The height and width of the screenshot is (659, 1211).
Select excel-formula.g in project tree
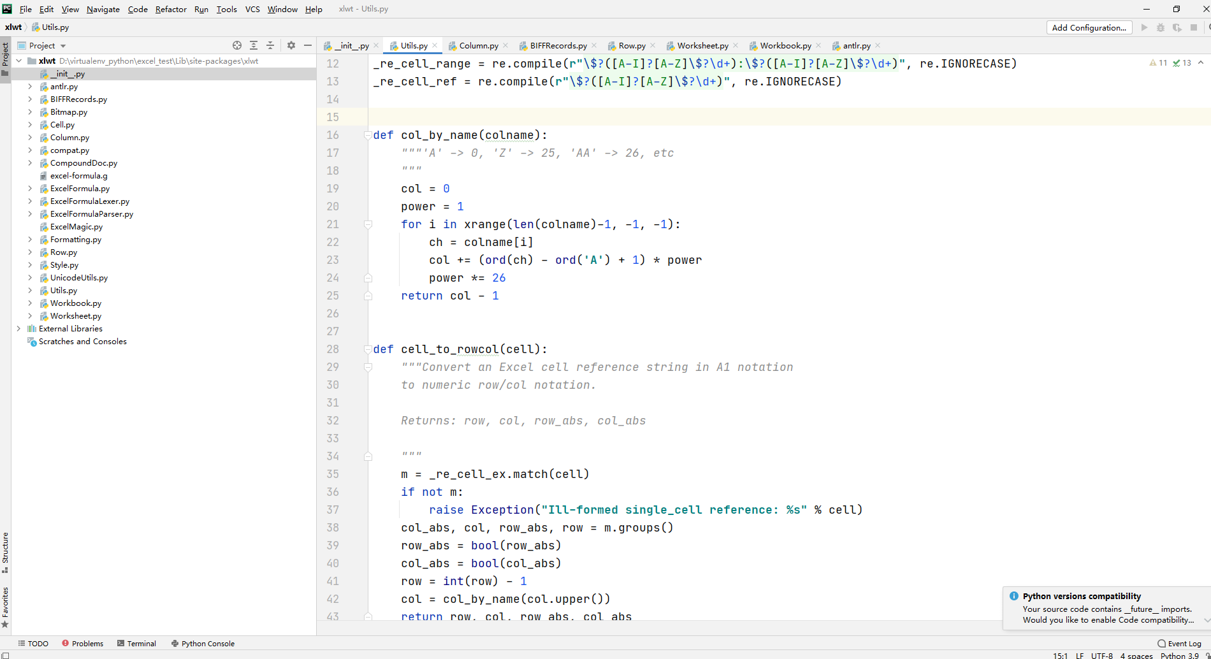pos(79,175)
